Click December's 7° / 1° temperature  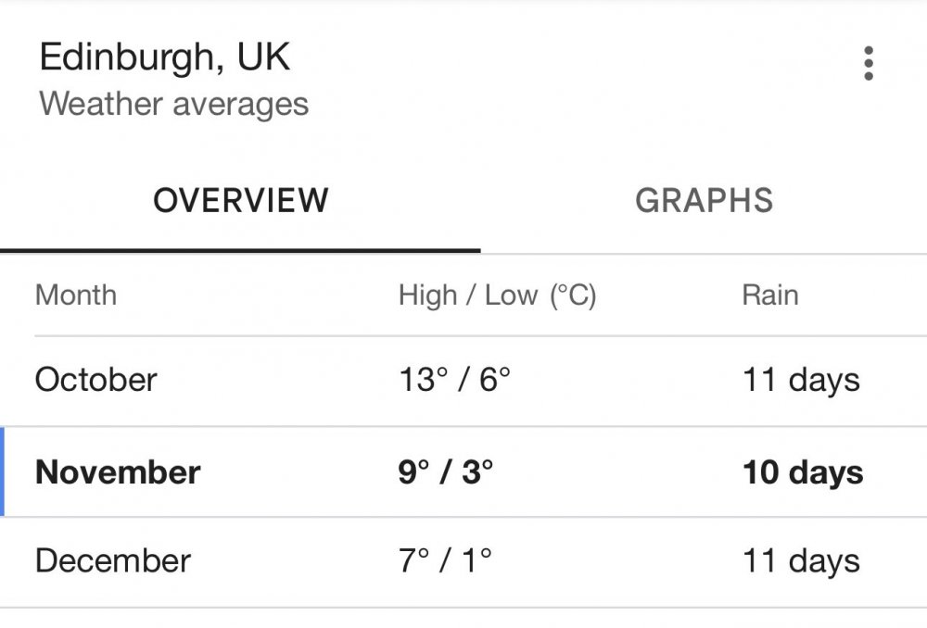[445, 560]
